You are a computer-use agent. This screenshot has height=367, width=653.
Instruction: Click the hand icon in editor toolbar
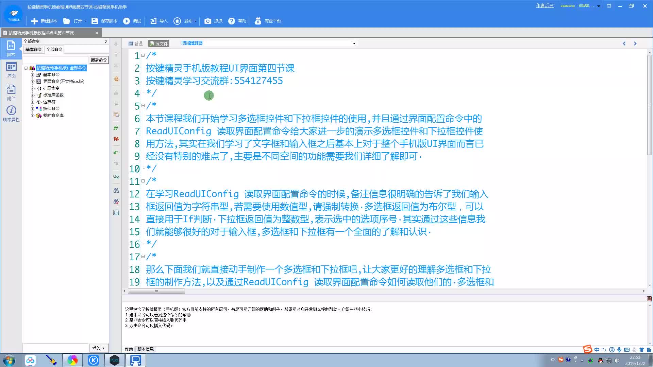pos(116,79)
